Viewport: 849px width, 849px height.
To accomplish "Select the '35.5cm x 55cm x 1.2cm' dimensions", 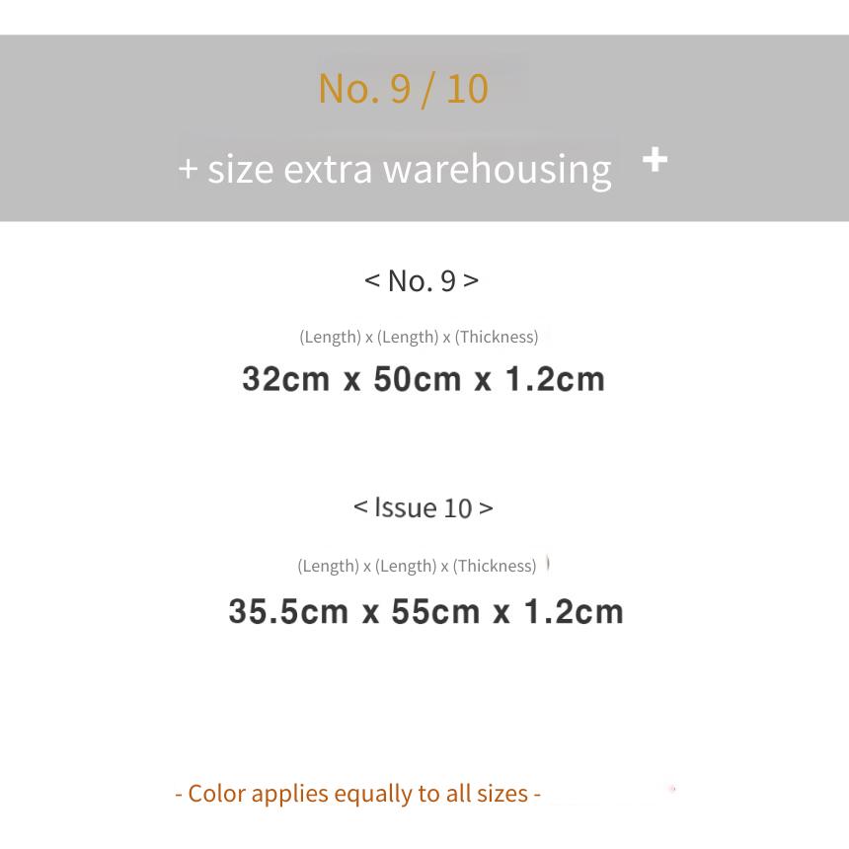I will (426, 612).
